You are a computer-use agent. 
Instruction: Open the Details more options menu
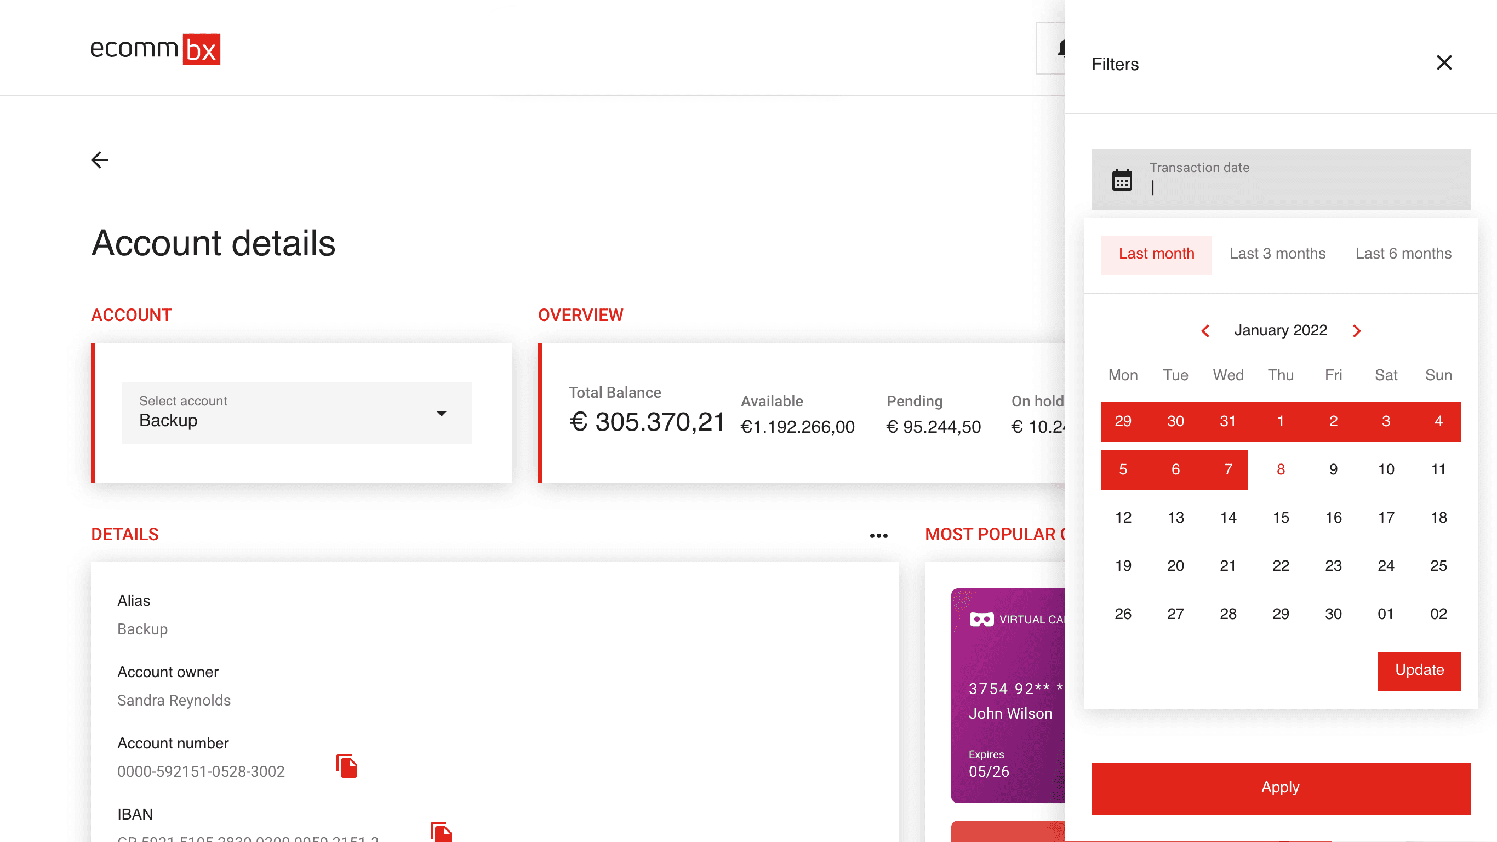878,535
